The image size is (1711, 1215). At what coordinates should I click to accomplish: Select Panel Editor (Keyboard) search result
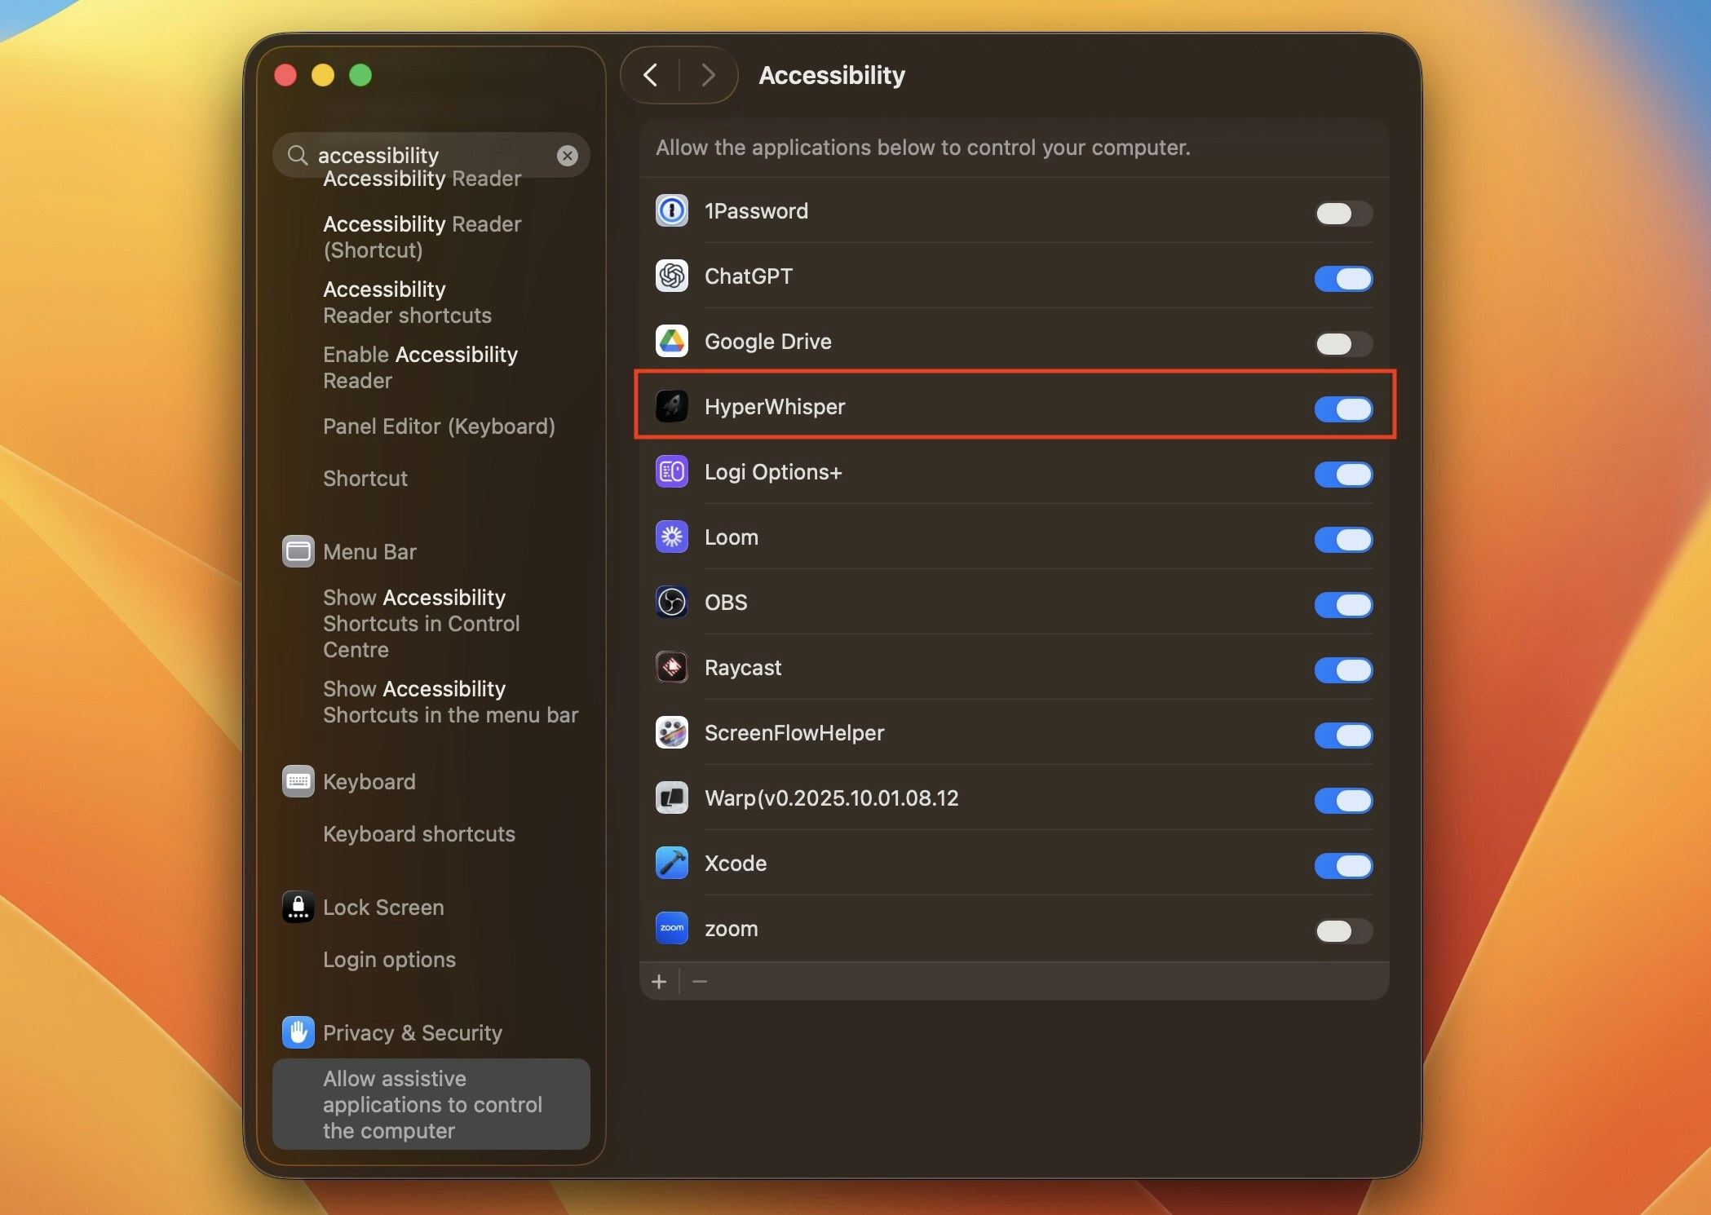click(438, 426)
